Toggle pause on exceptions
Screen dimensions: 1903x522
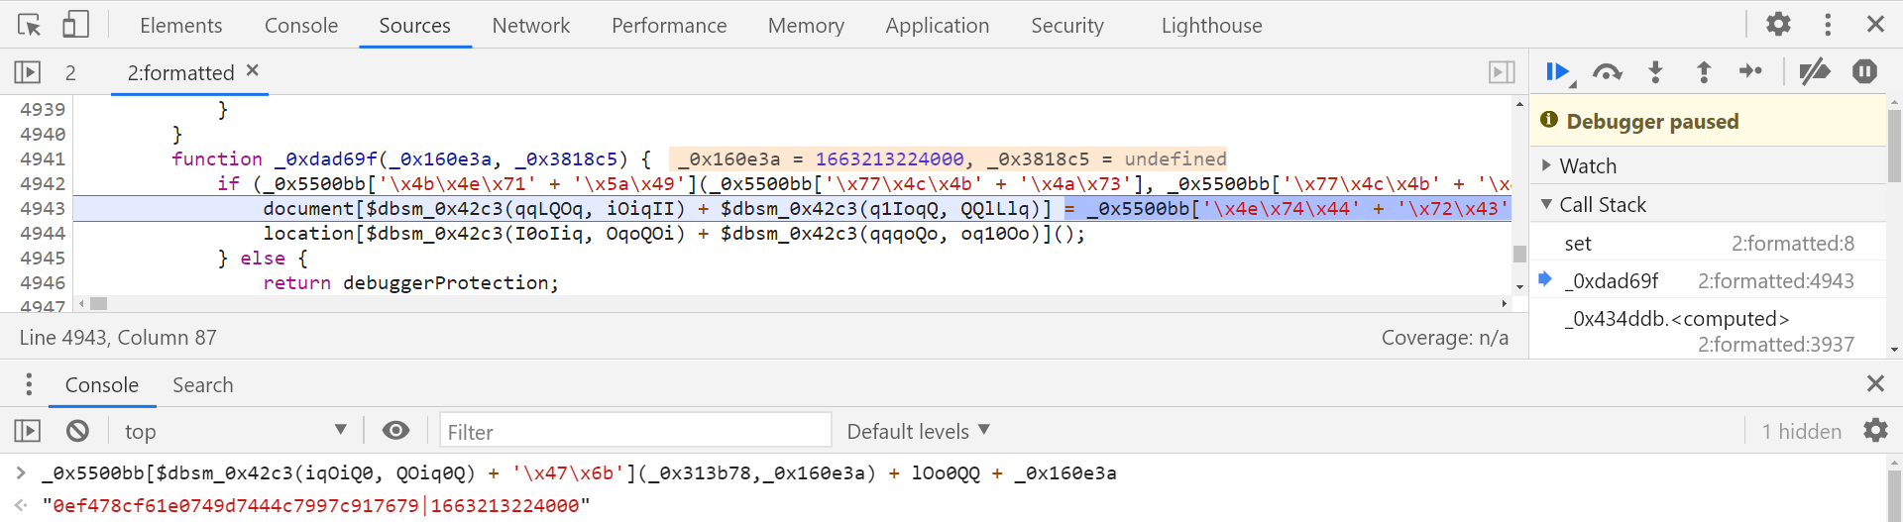[x=1864, y=71]
